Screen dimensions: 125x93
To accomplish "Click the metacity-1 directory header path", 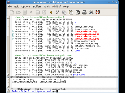I will point(40,17).
